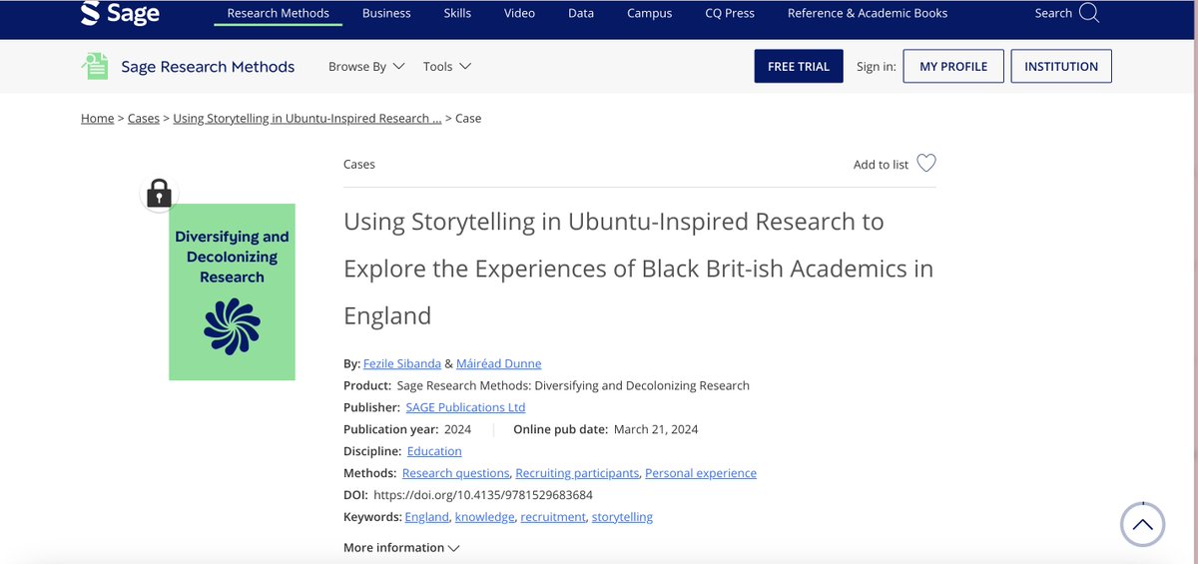Click the Case breadcrumb text

[468, 118]
